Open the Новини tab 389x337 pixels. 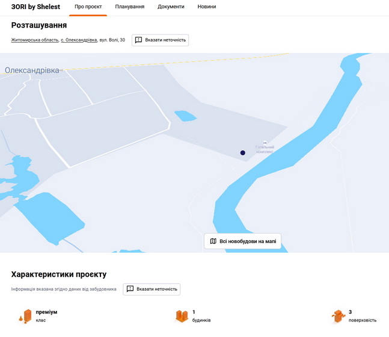(x=207, y=7)
